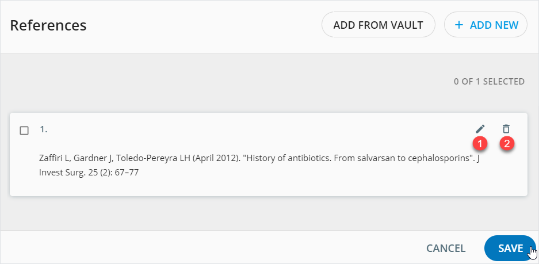
Task: Click the "0 OF 1 SELECTED" counter
Action: click(489, 82)
